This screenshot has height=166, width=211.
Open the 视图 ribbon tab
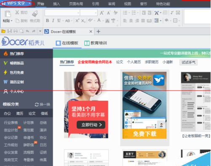[128, 4]
